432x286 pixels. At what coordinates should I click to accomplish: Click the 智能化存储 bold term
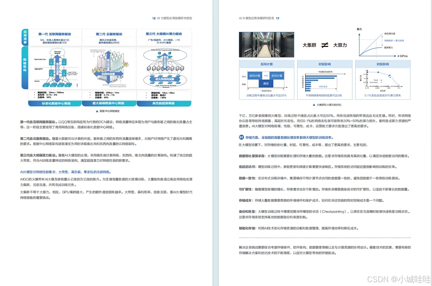[x=247, y=228]
